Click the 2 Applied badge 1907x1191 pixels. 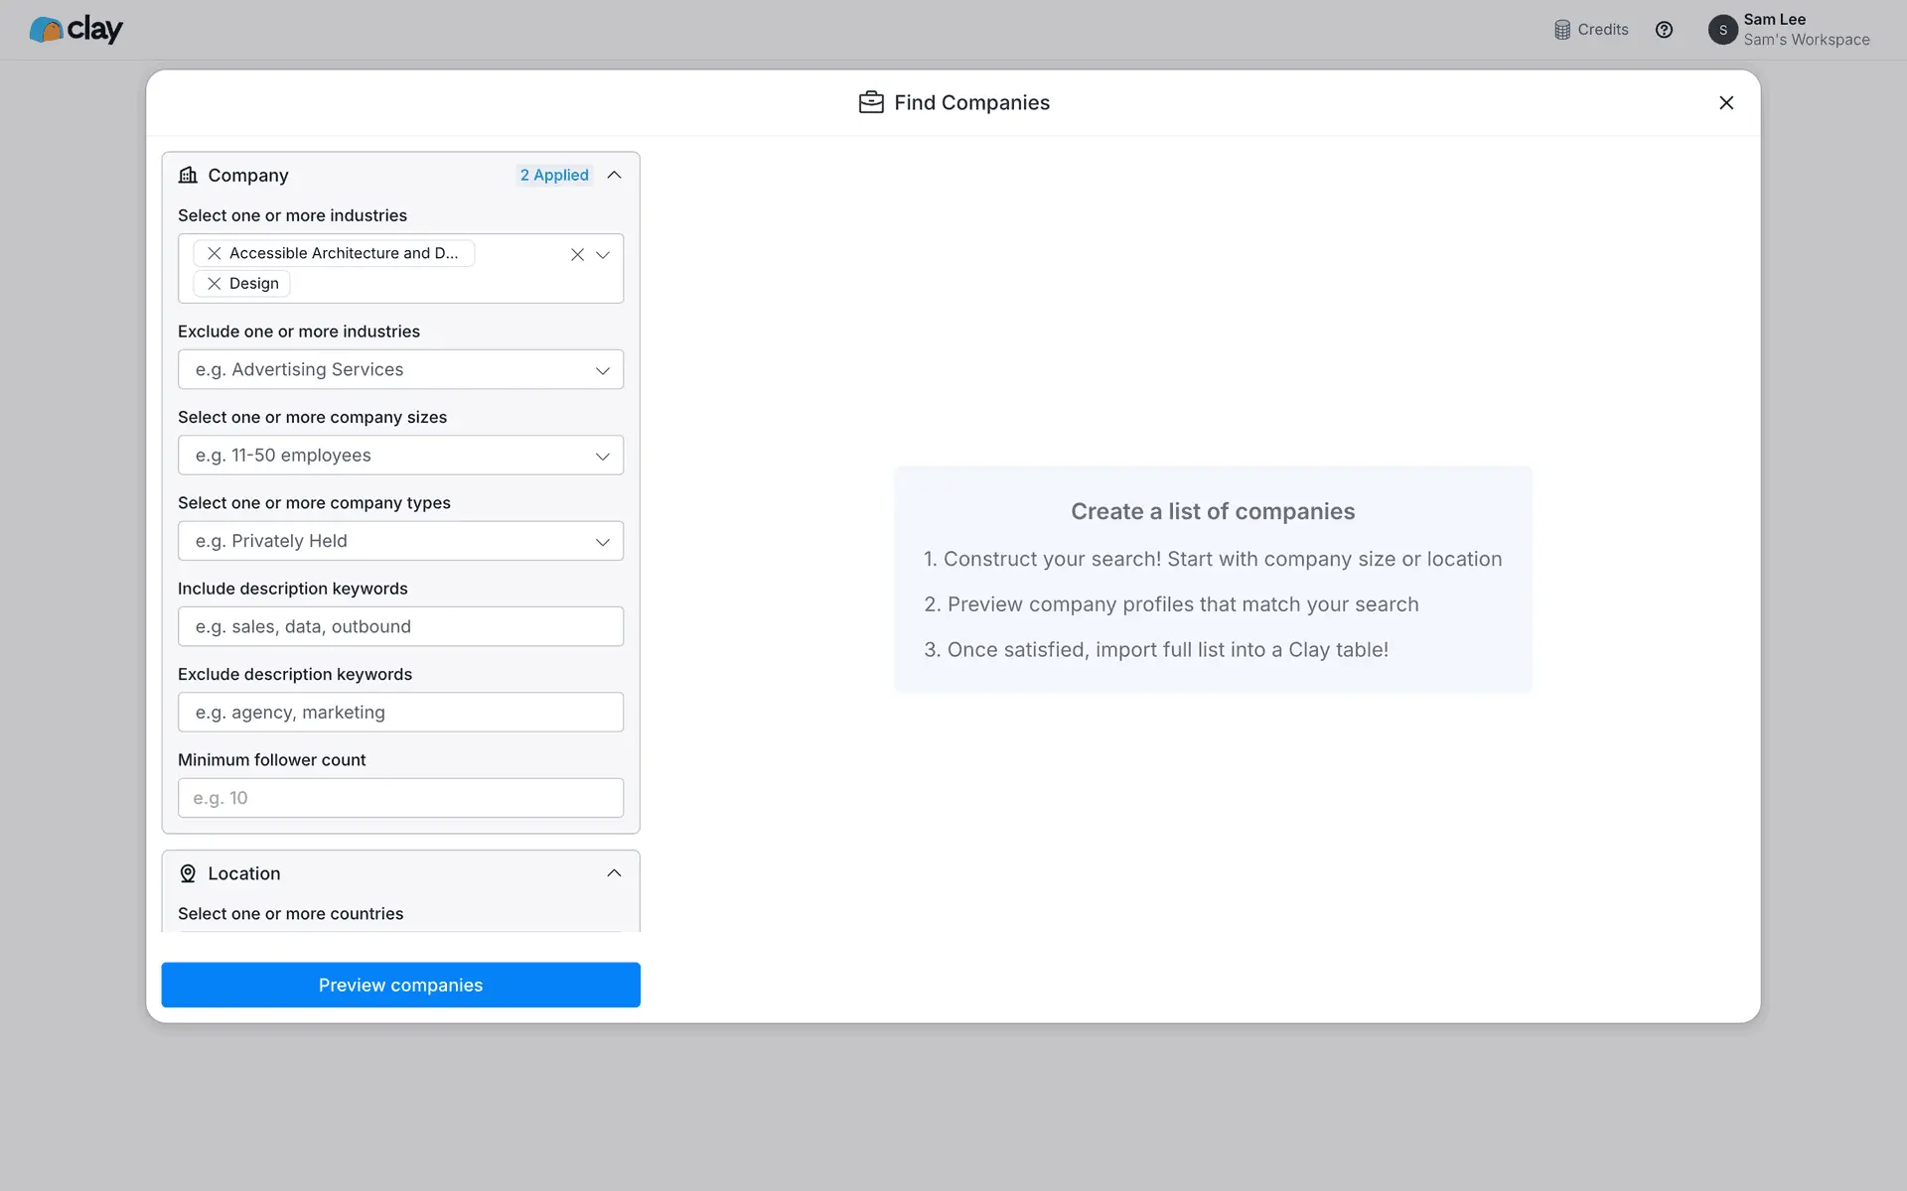tap(554, 175)
